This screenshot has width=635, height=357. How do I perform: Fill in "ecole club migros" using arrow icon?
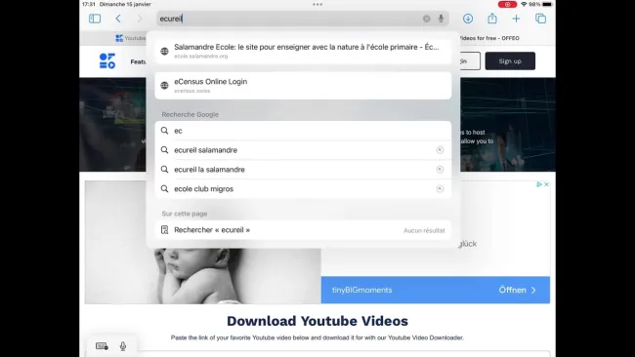click(x=440, y=189)
